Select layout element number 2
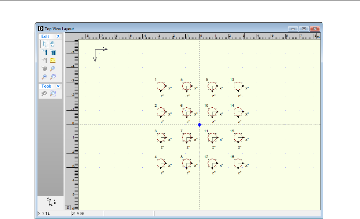This screenshot has height=219, width=360. click(161, 113)
